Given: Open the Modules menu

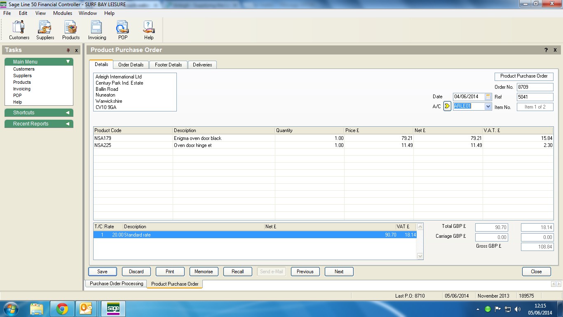Looking at the screenshot, I should pyautogui.click(x=63, y=13).
